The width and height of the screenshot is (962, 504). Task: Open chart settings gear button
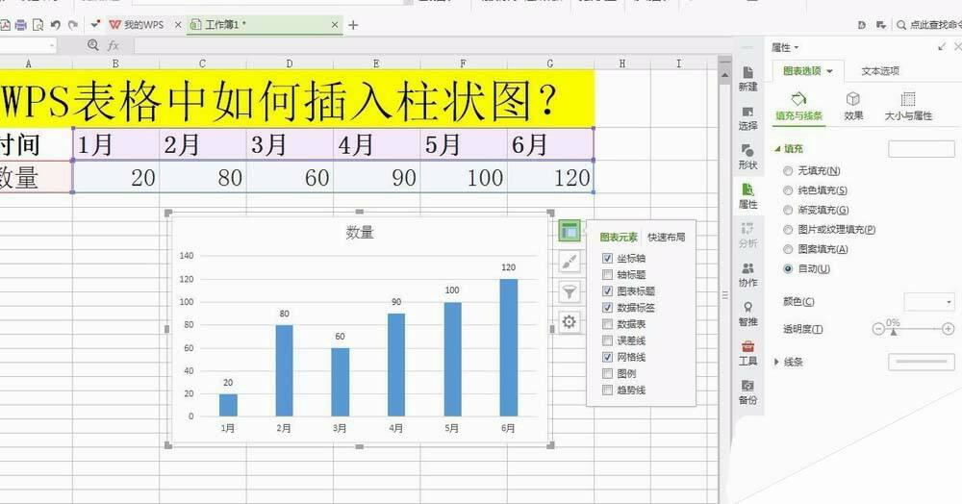(x=570, y=322)
